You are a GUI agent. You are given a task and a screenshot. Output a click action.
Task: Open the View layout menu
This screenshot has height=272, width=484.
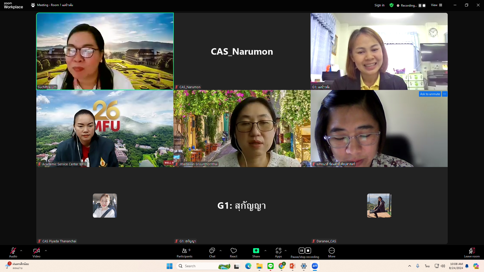click(x=437, y=5)
